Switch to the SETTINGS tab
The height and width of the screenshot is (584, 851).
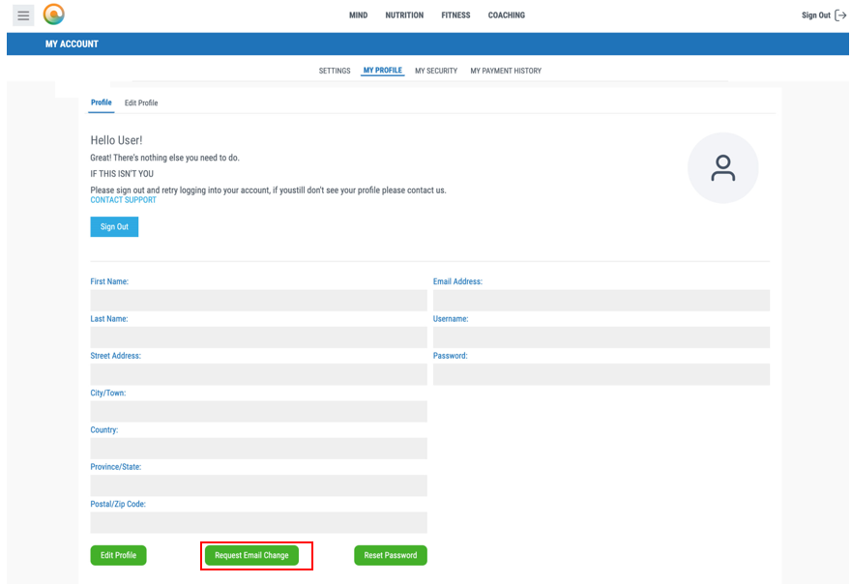pos(335,71)
